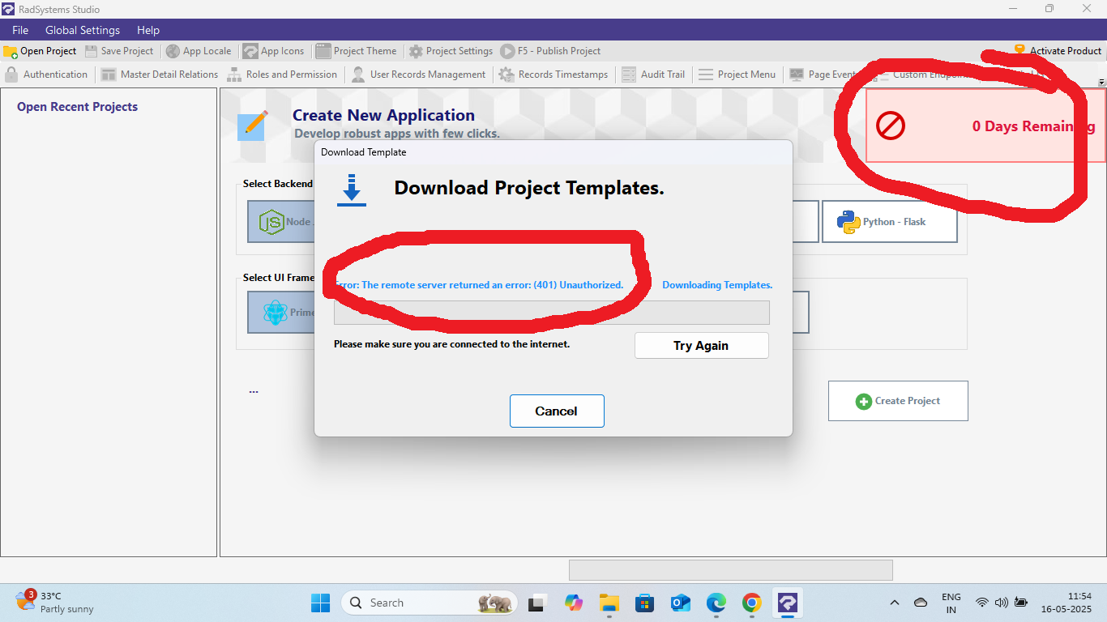1107x622 pixels.
Task: Click the bottom status progress bar
Action: coord(731,569)
